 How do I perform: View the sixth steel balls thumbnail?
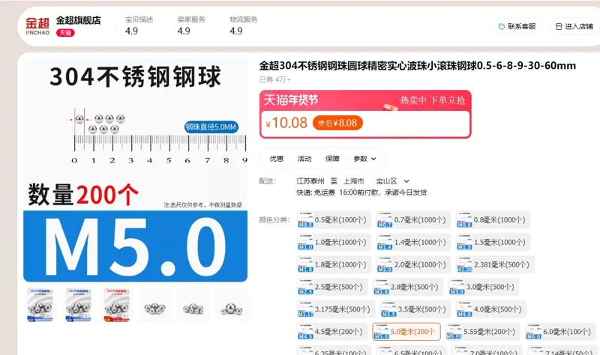tap(232, 305)
